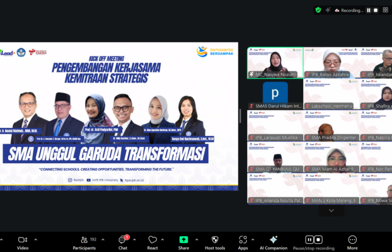Select SMA Islam Al Azhar 9 tile
This screenshot has width=392, height=252.
pos(331,157)
